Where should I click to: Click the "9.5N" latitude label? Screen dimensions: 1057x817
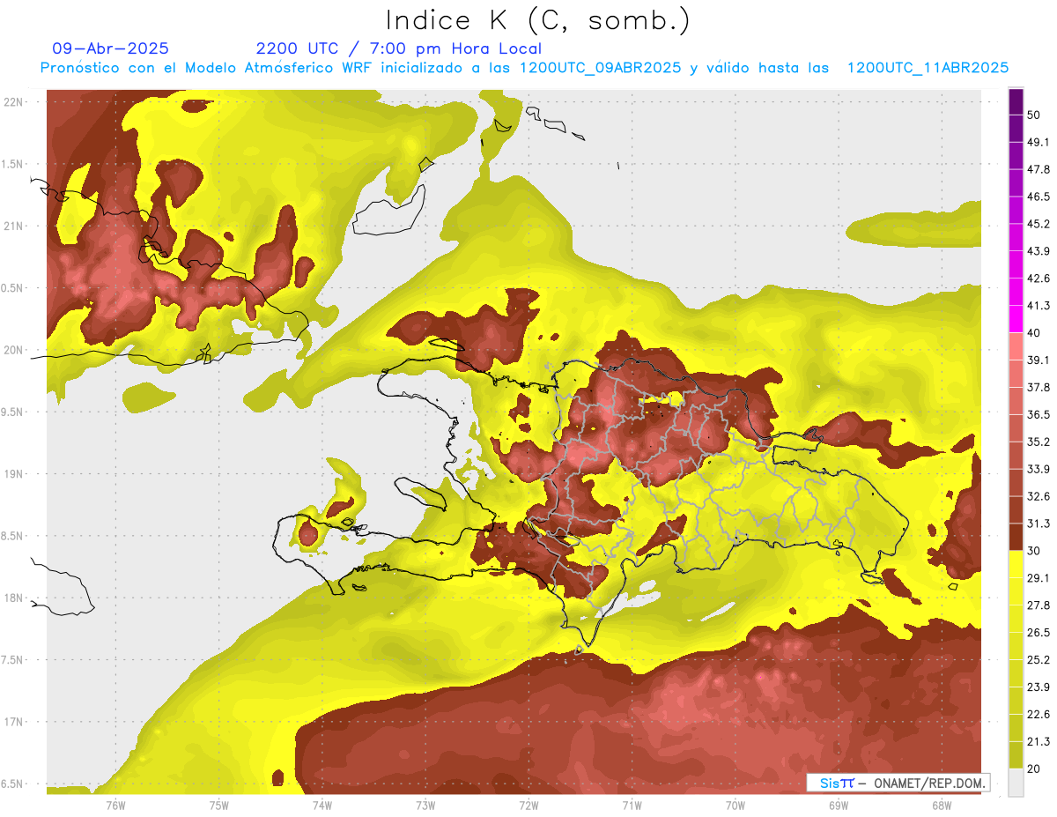[13, 412]
